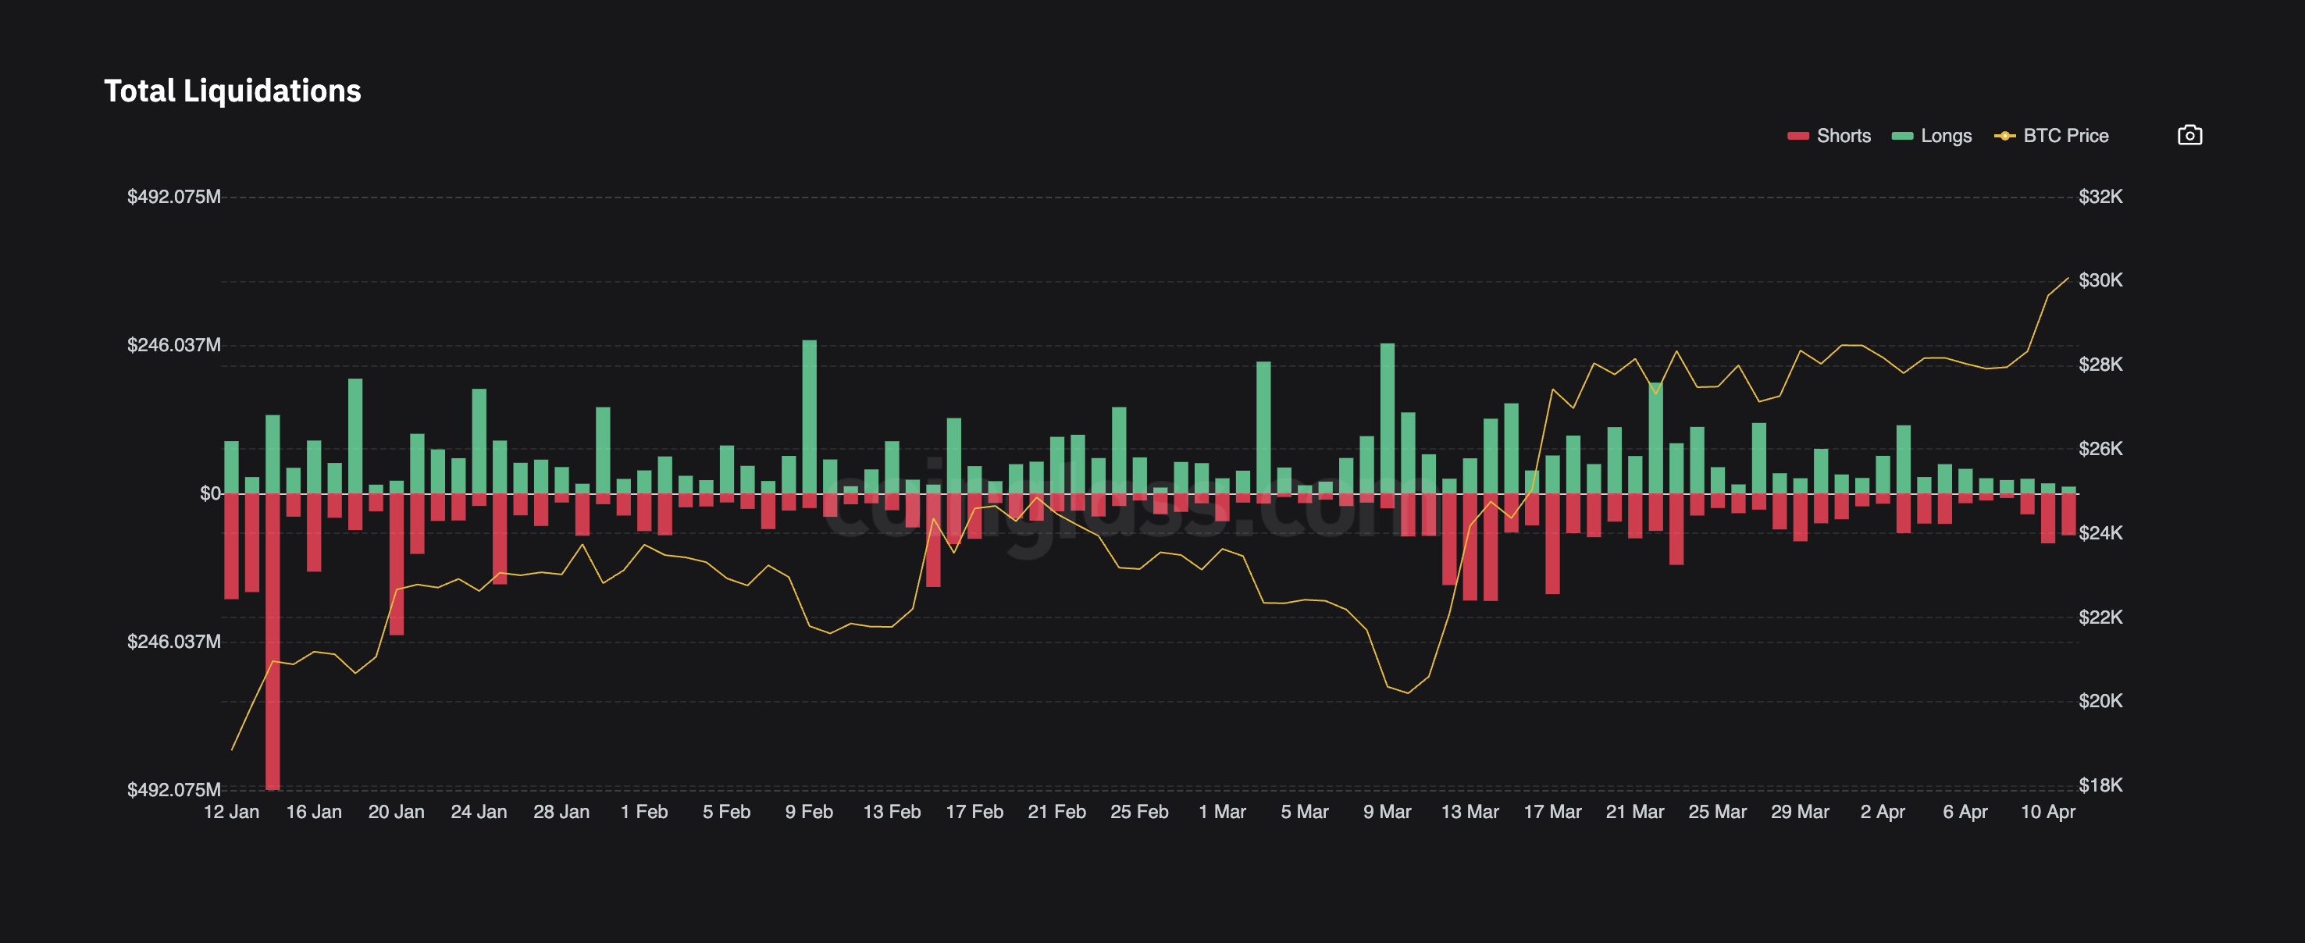
Task: Click the $24K price axis label
Action: pos(2100,533)
